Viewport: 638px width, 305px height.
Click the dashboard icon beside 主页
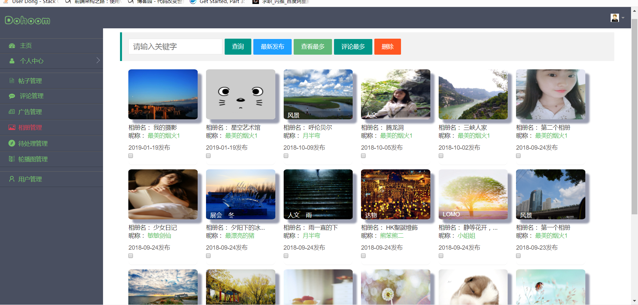click(x=12, y=46)
